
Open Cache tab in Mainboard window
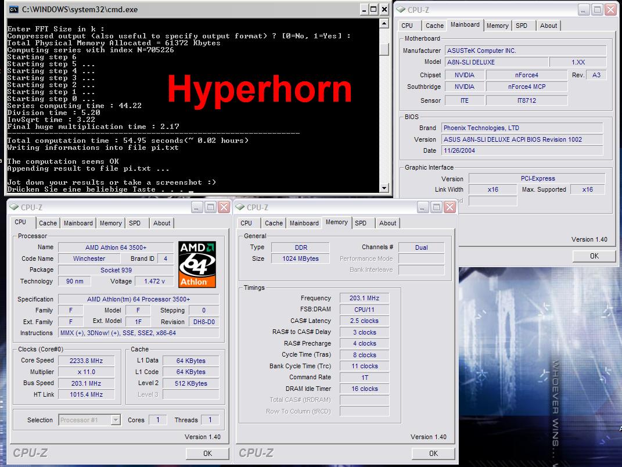point(434,26)
